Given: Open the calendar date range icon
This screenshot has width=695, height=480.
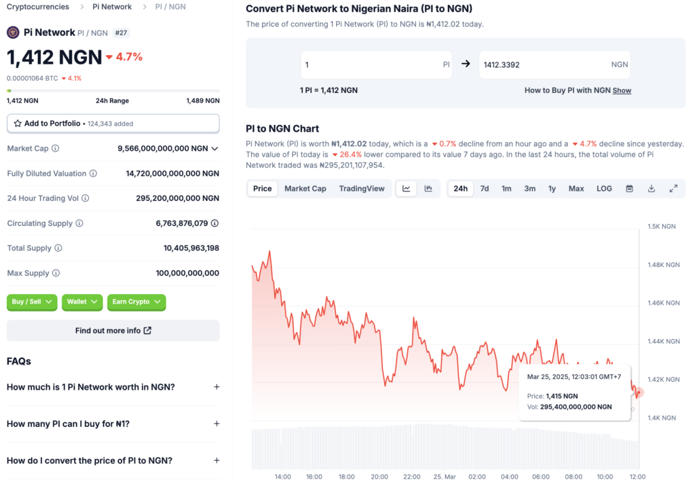Looking at the screenshot, I should pos(629,188).
